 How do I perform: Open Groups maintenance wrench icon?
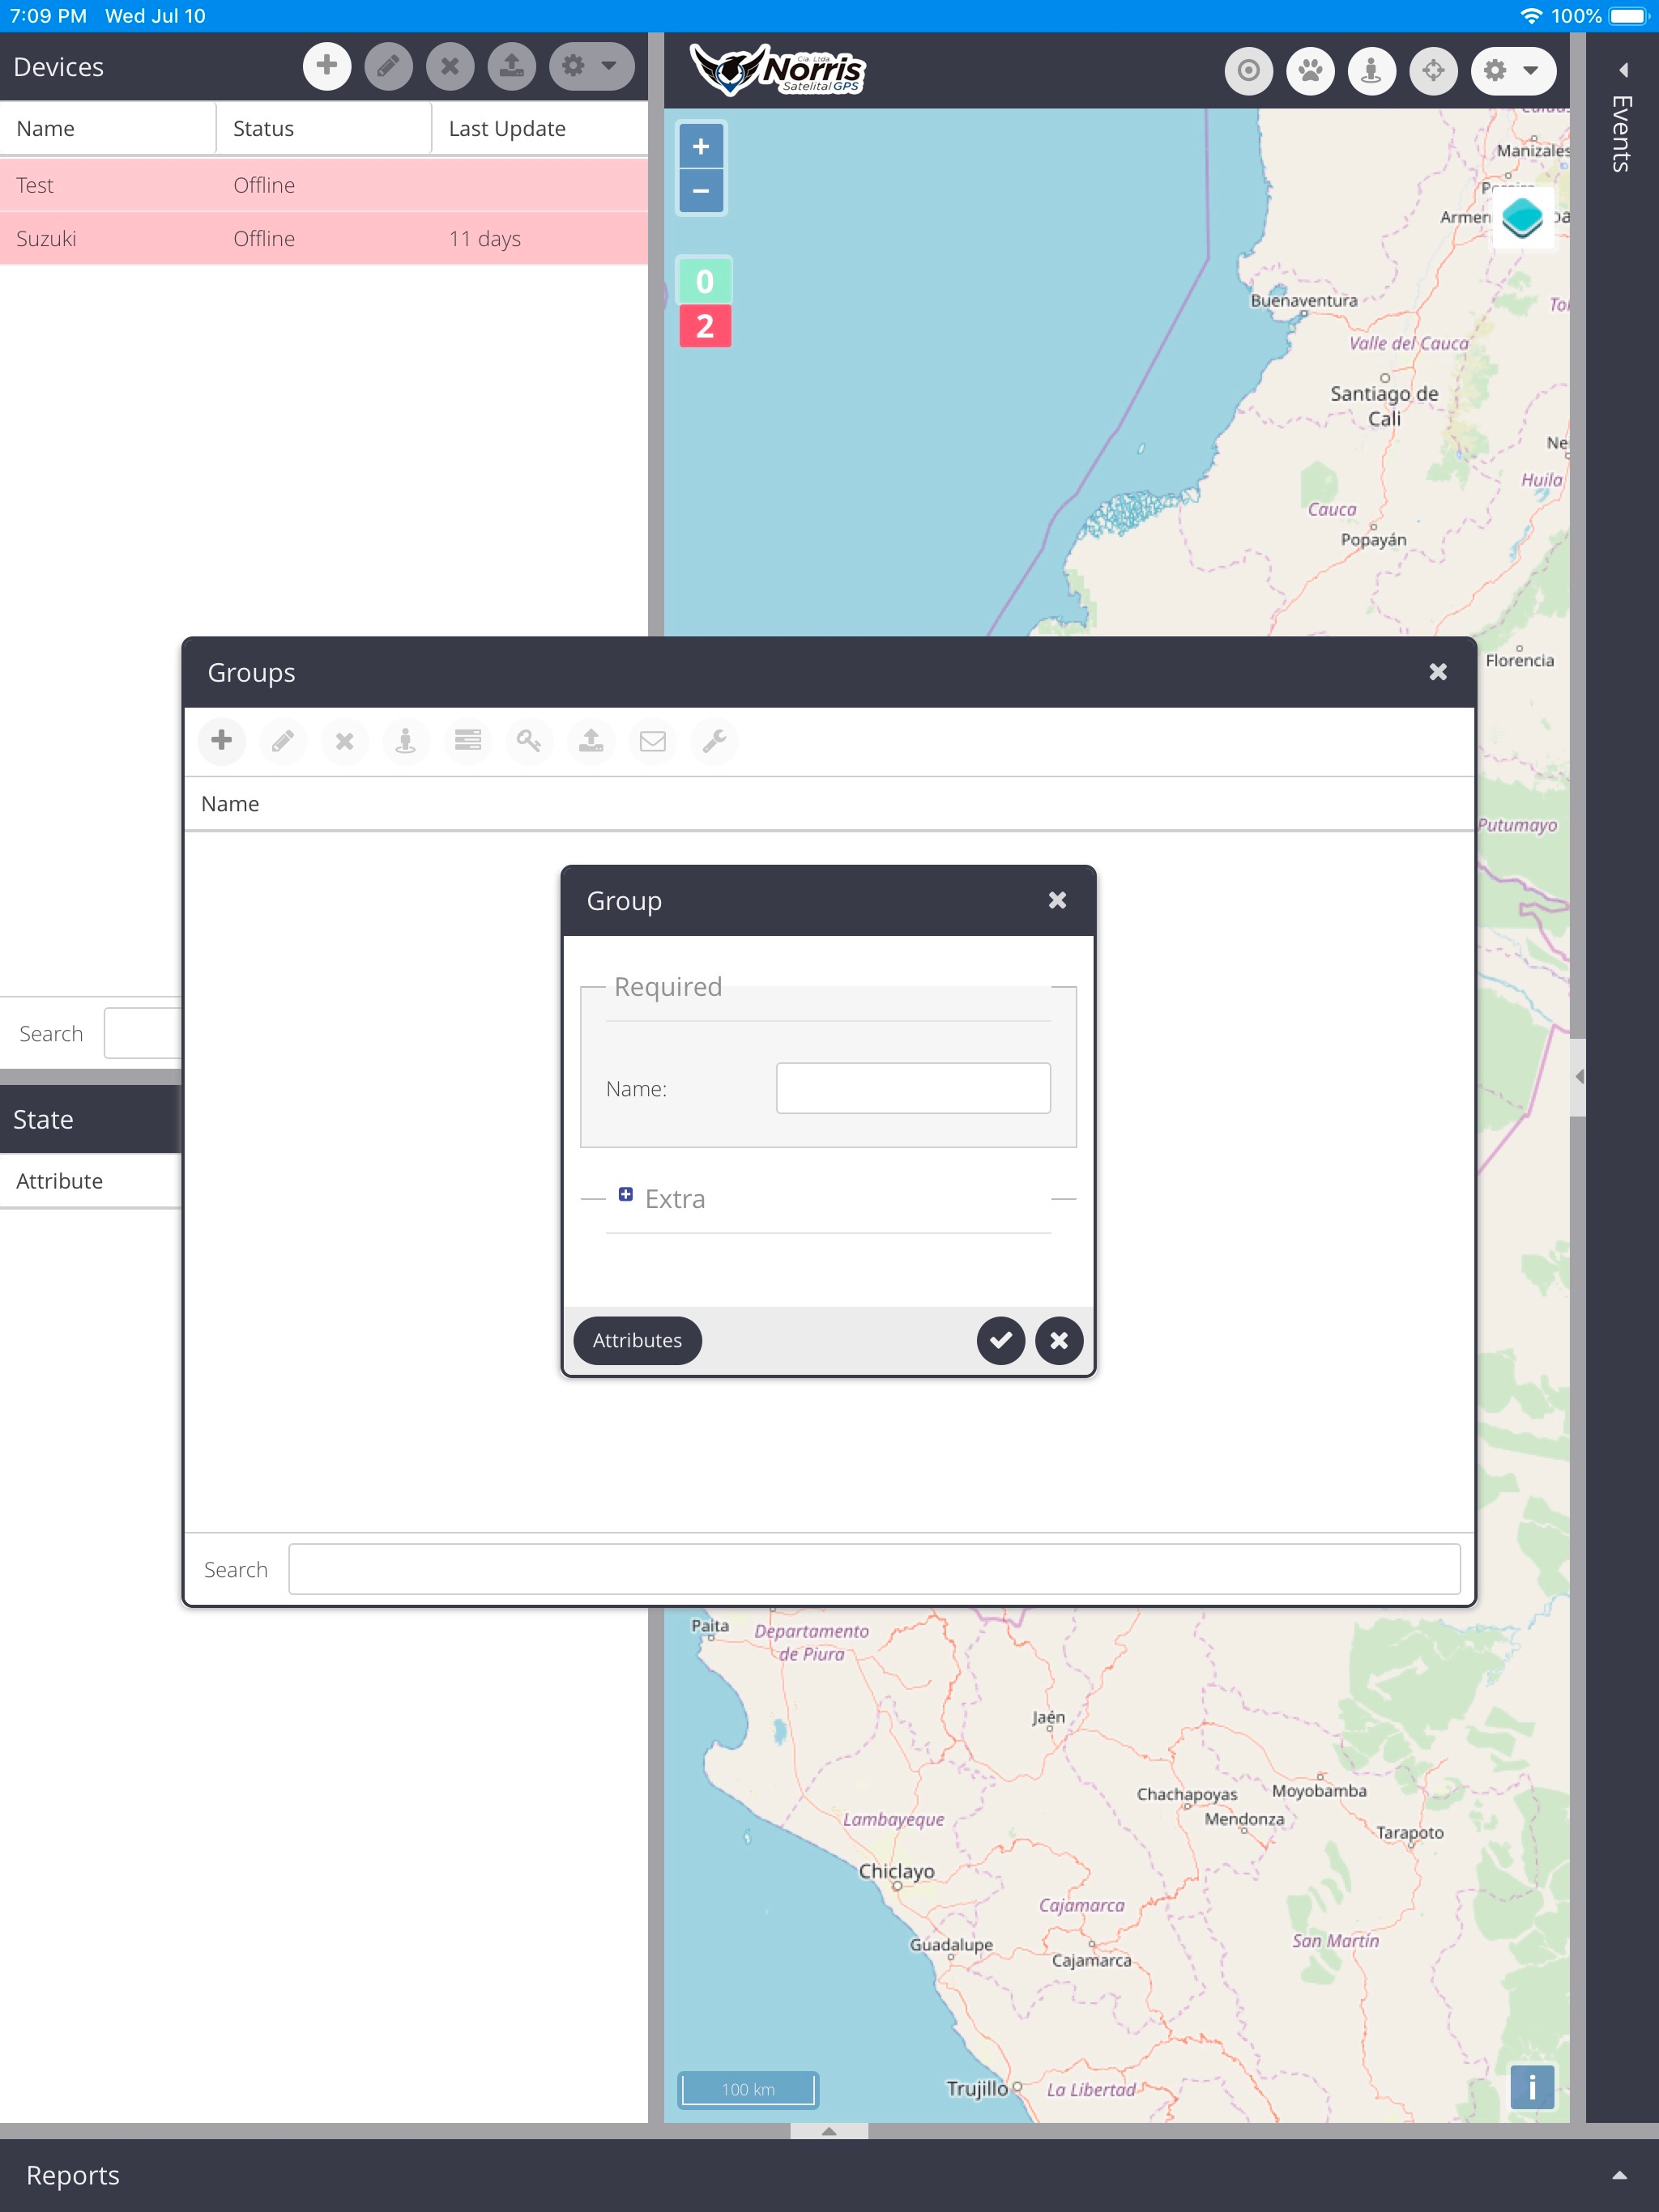click(714, 741)
